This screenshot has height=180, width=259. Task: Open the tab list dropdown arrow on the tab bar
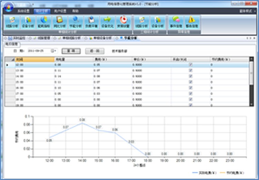[x=248, y=38]
